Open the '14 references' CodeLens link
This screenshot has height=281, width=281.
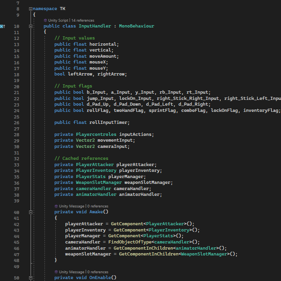(x=83, y=21)
